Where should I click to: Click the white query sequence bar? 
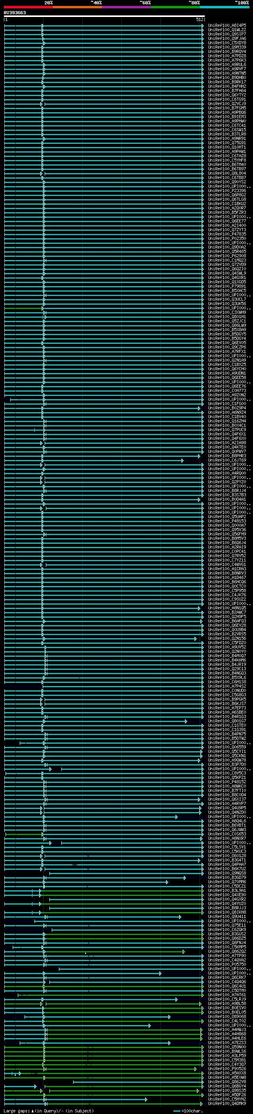[x=104, y=16]
